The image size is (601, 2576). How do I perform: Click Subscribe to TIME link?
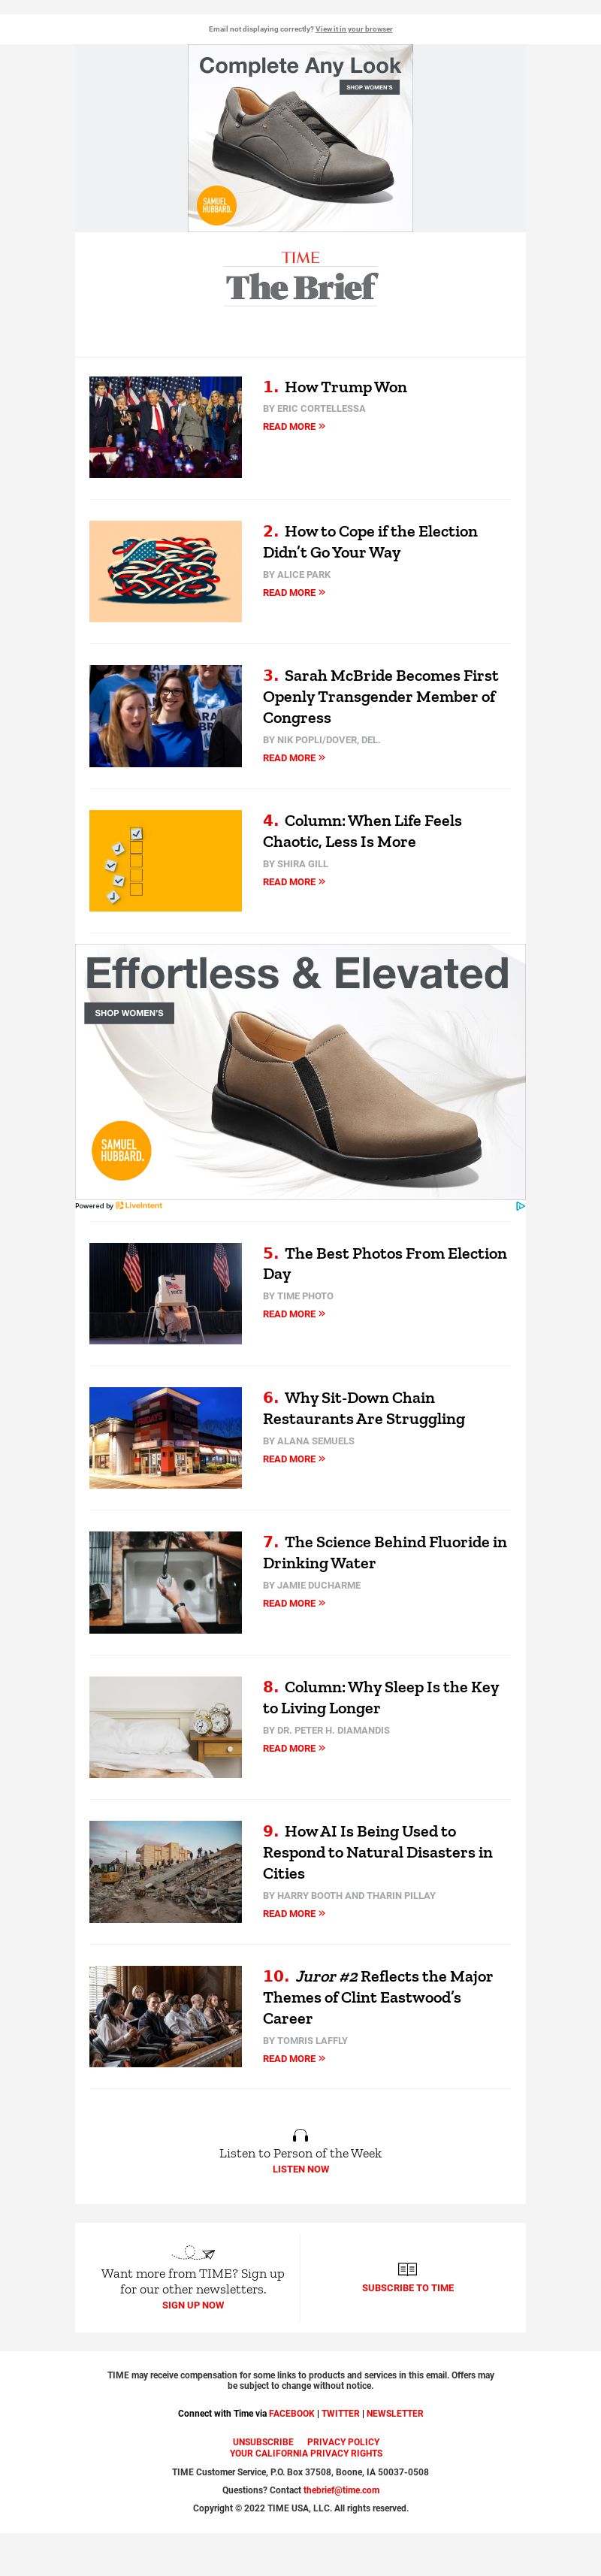pos(408,2288)
